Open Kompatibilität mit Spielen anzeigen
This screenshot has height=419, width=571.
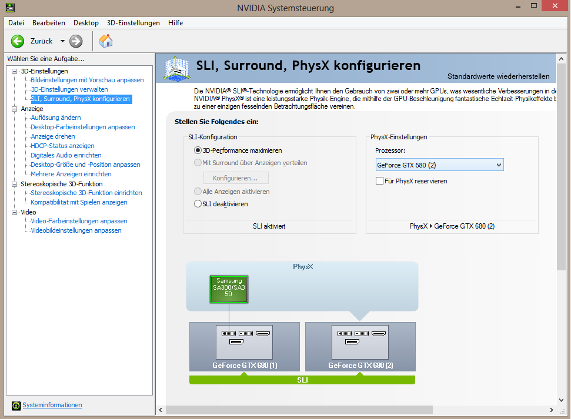[79, 202]
